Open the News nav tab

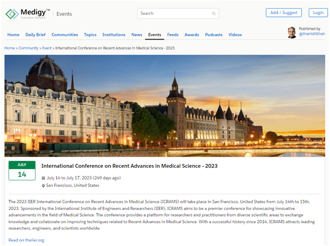[137, 35]
